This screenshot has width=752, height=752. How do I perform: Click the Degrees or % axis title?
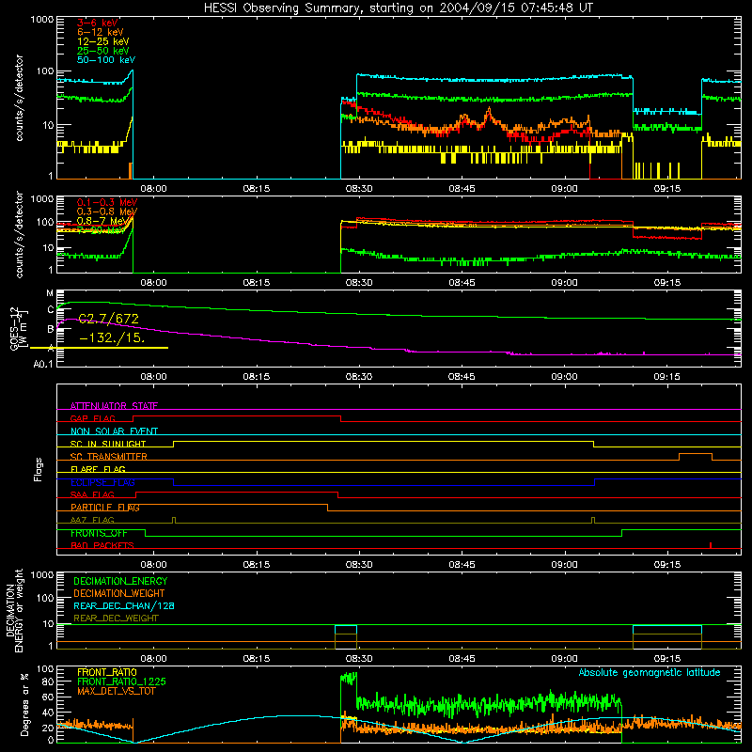[24, 704]
